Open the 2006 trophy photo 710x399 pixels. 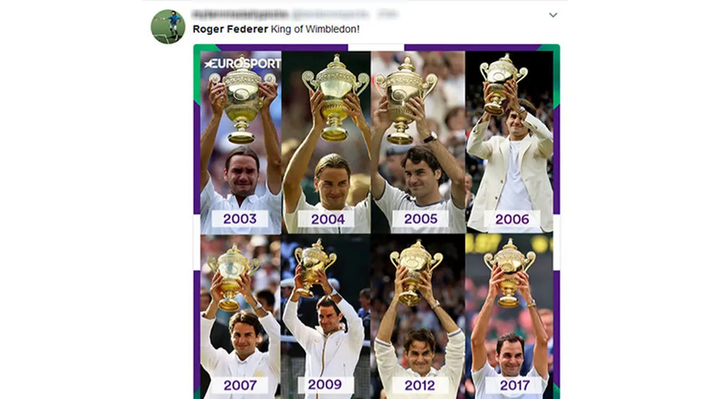coord(509,142)
